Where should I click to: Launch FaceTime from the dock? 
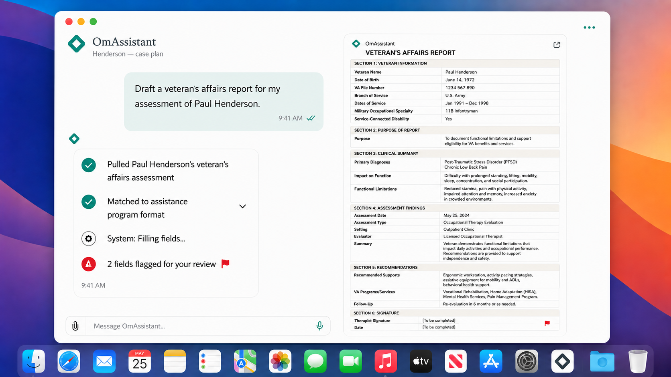click(x=351, y=361)
